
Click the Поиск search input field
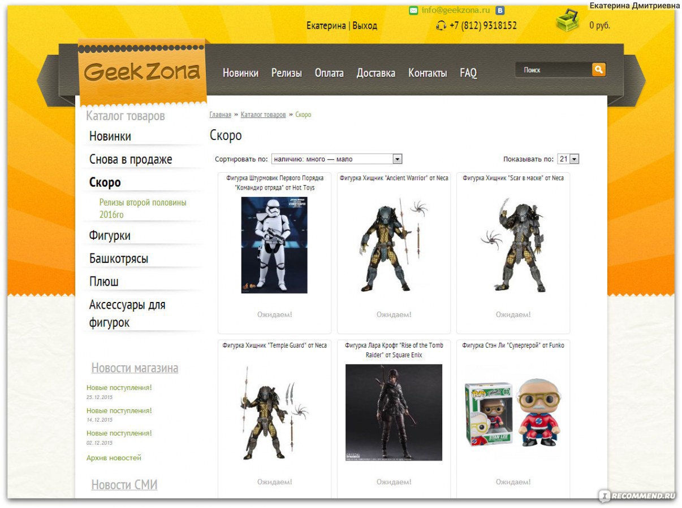(x=554, y=70)
